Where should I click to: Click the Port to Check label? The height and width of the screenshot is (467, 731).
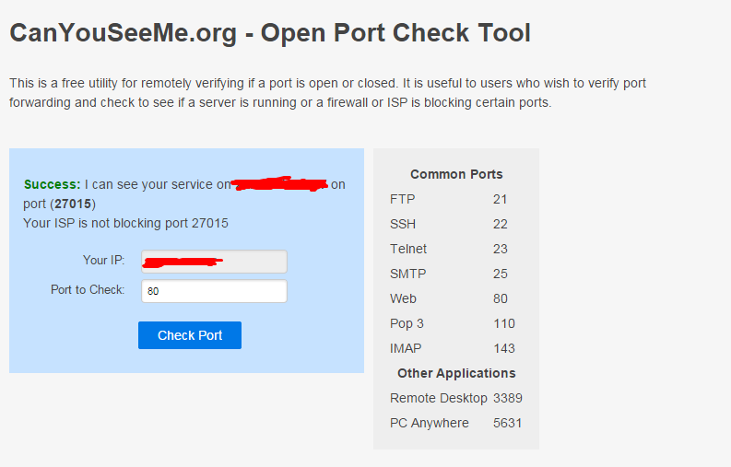[88, 290]
